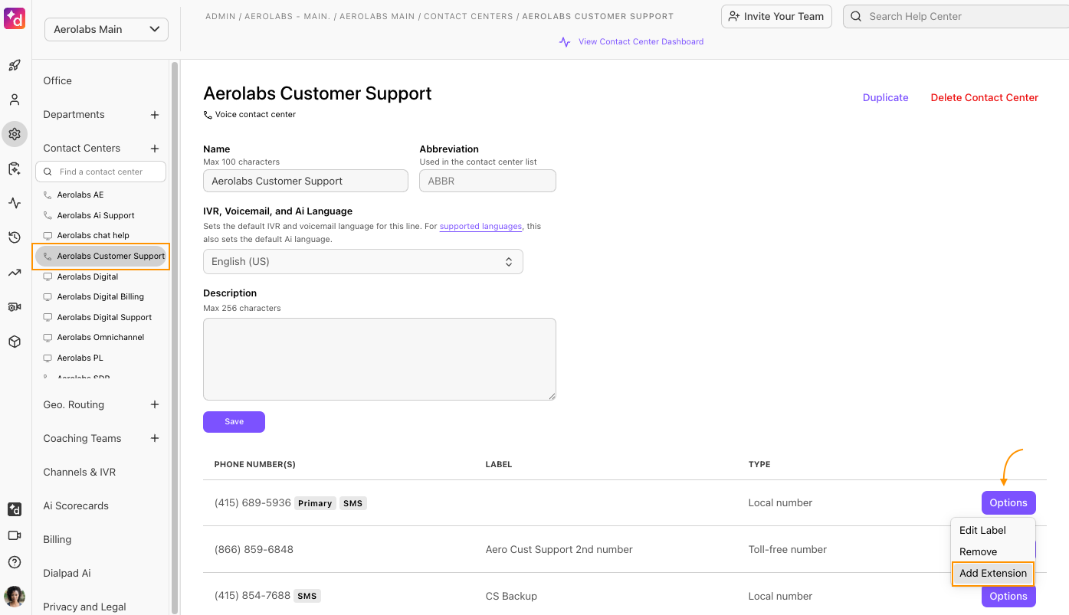1069x615 pixels.
Task: Add a Coaching Team with plus icon
Action: point(155,438)
